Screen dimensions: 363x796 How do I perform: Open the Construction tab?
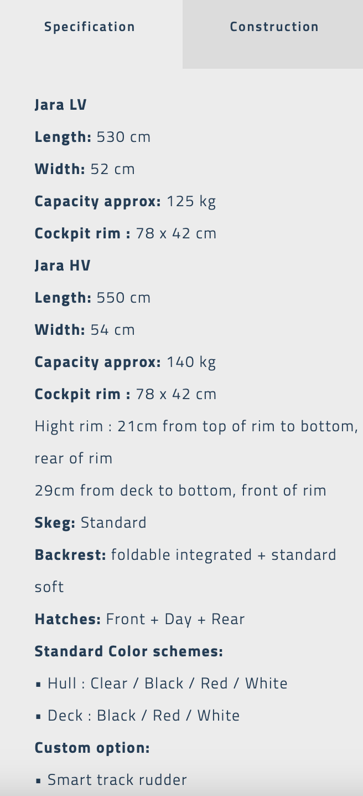(274, 27)
